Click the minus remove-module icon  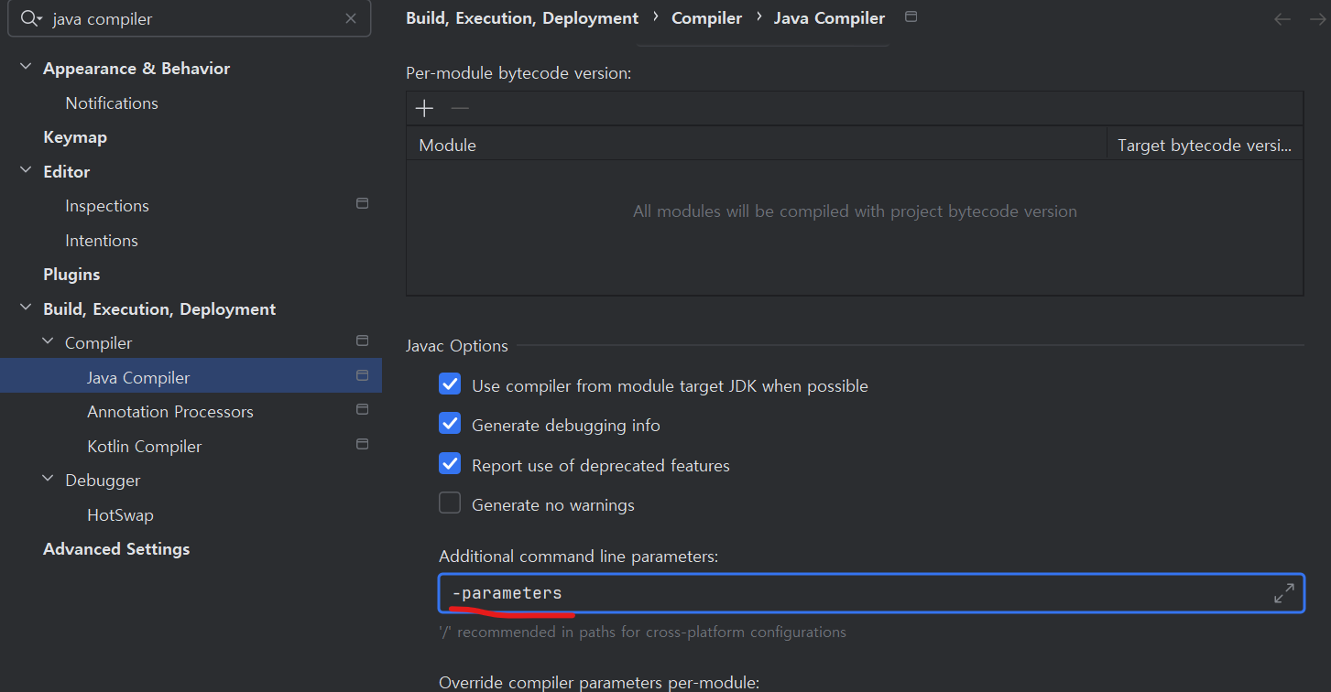[x=460, y=109]
